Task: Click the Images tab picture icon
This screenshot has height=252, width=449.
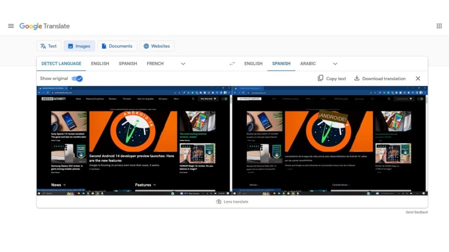Action: point(70,46)
